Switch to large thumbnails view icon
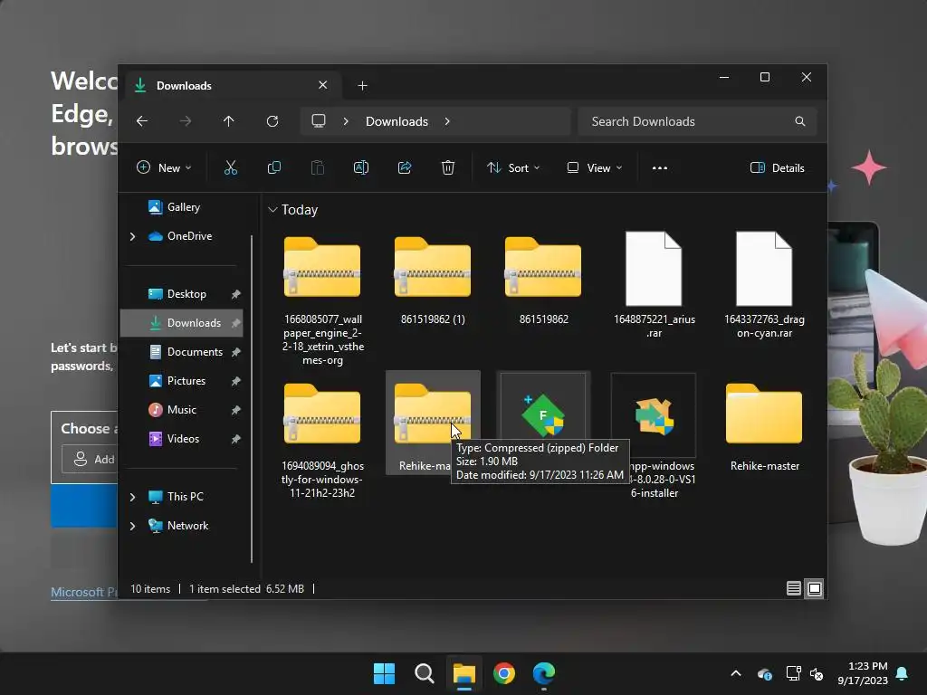Viewport: 927px width, 695px height. tap(815, 588)
